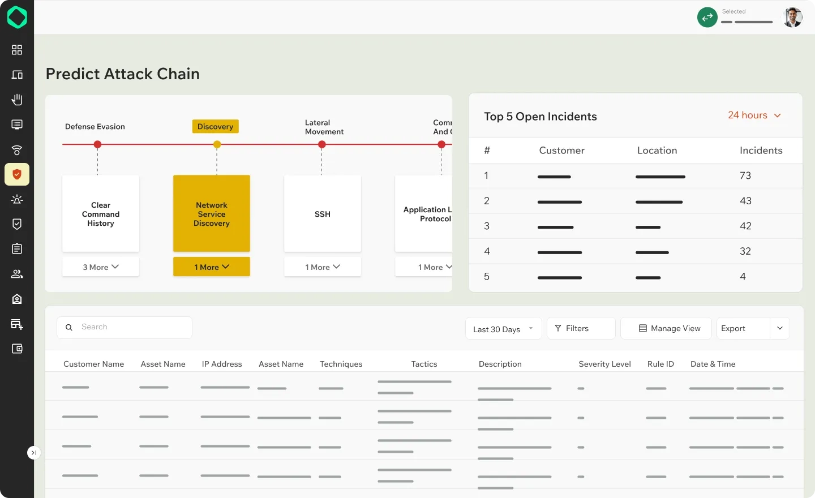Sort by Description column header
The image size is (815, 498).
click(x=500, y=364)
